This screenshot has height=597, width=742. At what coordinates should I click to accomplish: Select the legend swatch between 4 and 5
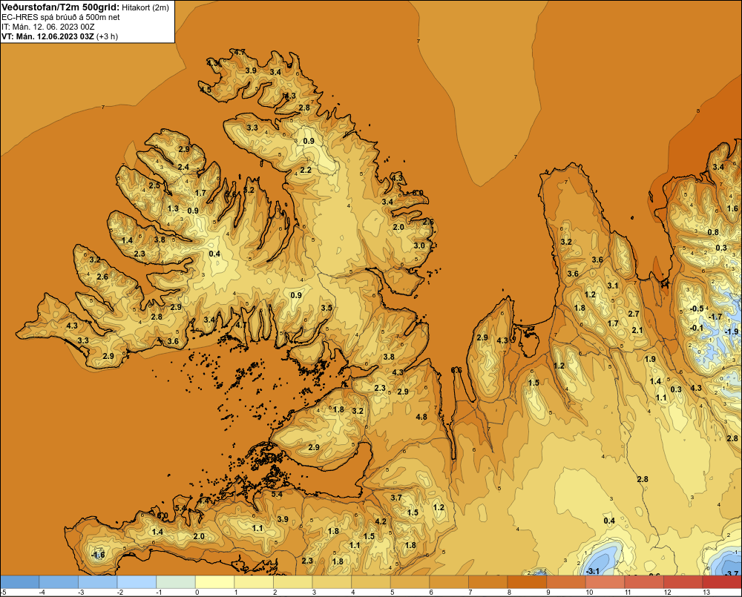[x=371, y=582]
